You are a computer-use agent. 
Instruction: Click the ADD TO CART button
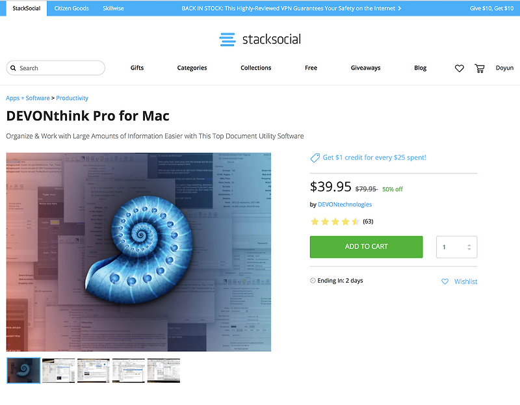[366, 247]
